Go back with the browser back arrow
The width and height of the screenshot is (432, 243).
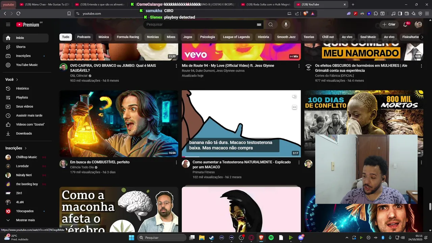tap(5, 13)
